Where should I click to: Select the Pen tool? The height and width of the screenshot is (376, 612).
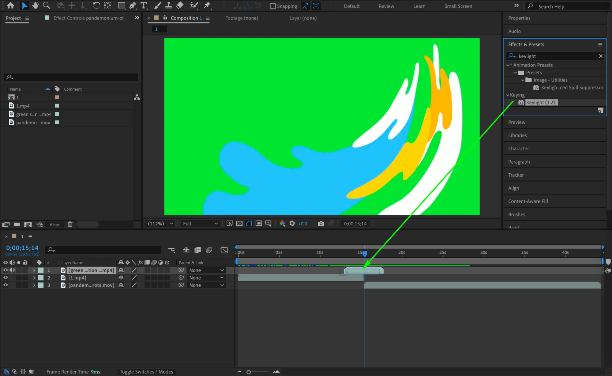tap(133, 6)
